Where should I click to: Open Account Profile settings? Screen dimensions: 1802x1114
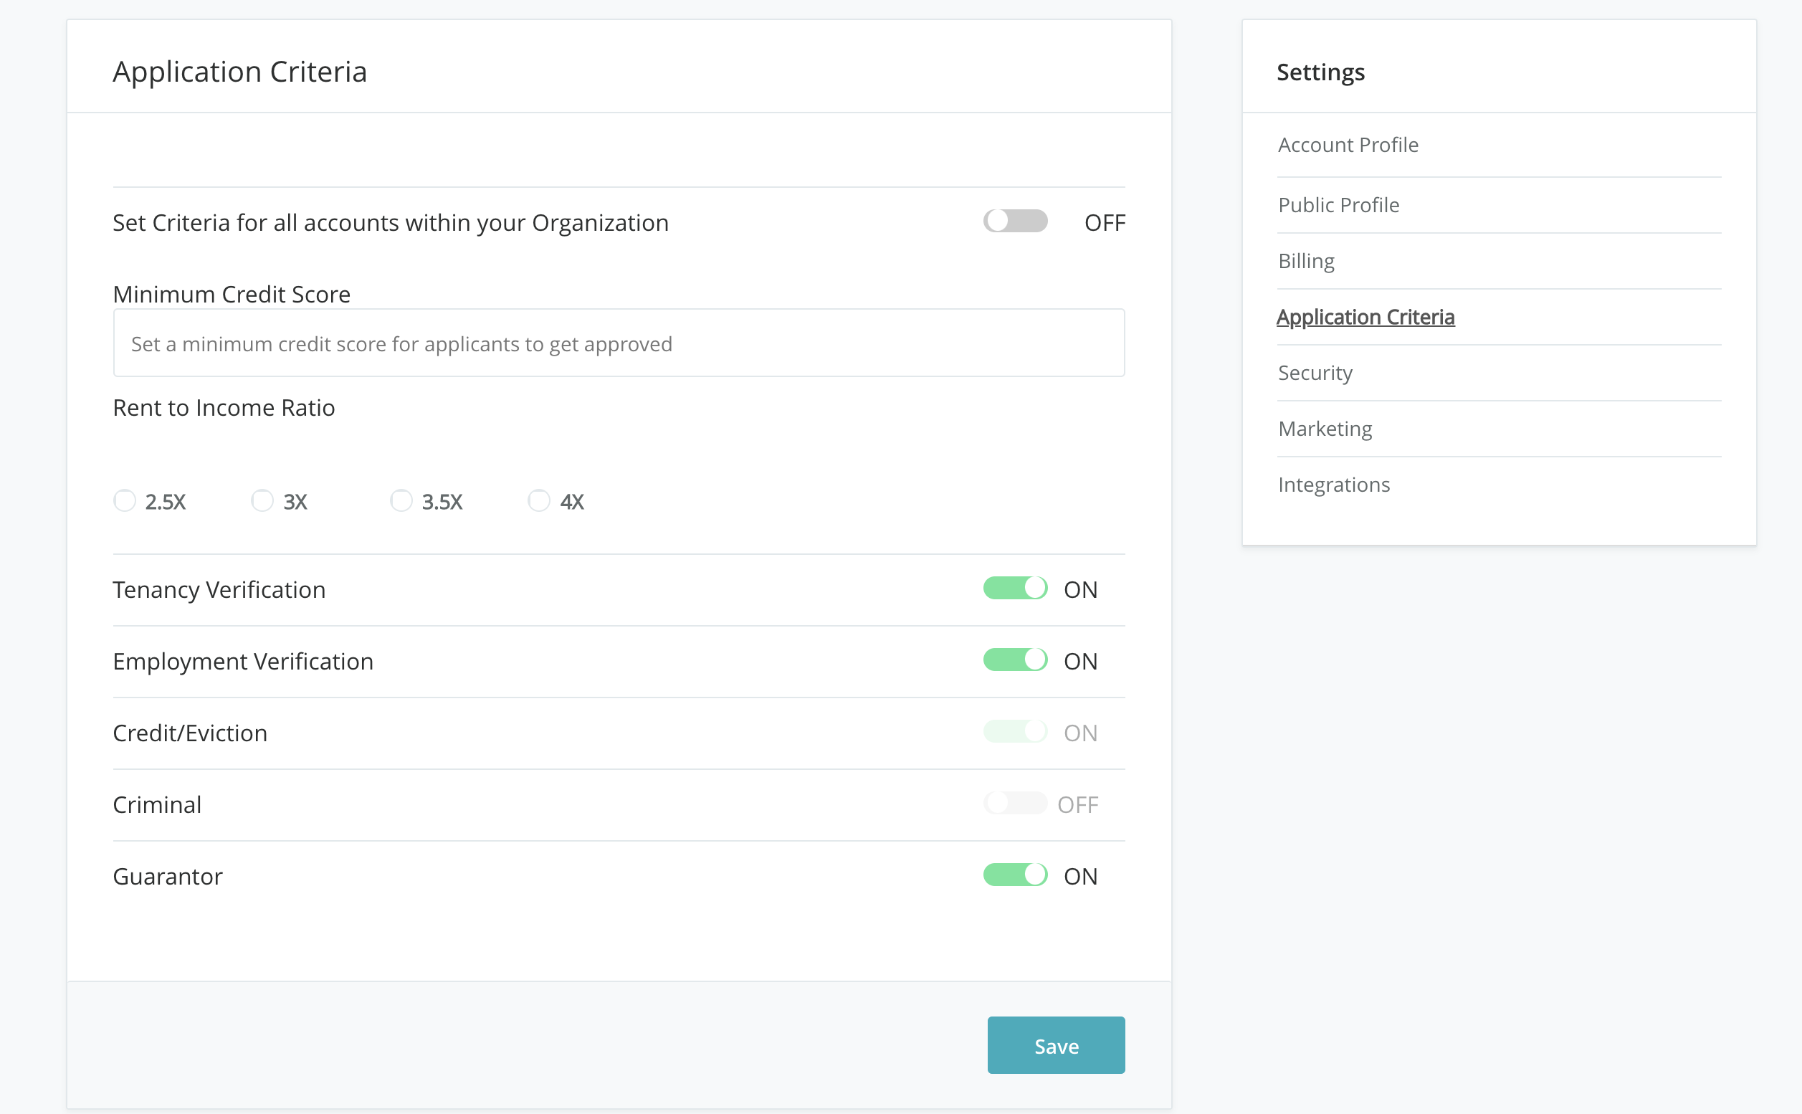point(1348,145)
